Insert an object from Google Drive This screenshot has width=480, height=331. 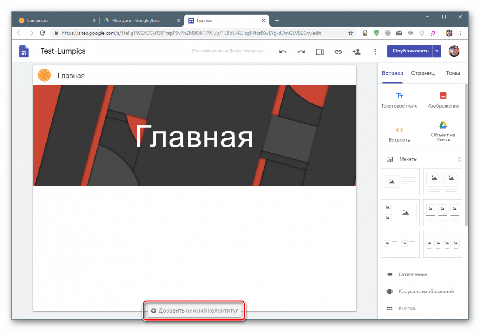pos(443,132)
